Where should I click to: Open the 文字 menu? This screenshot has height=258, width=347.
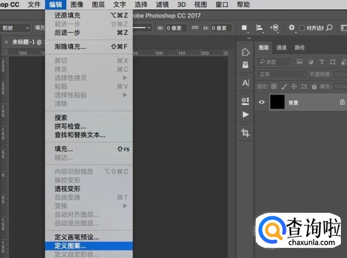[x=120, y=5]
